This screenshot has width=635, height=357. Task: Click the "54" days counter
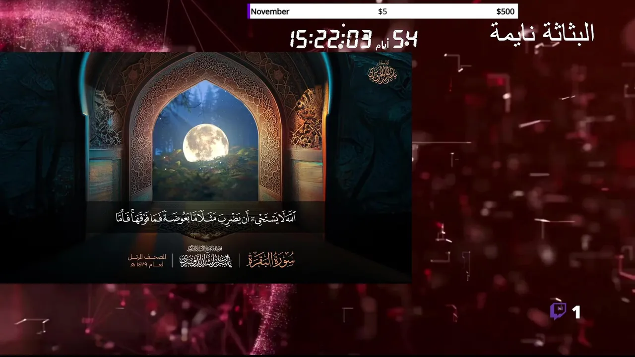[x=405, y=39]
